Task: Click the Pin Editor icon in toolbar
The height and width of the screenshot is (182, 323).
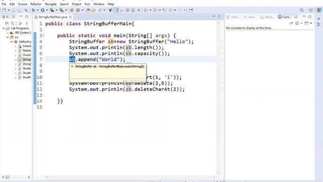Action: pos(191,10)
